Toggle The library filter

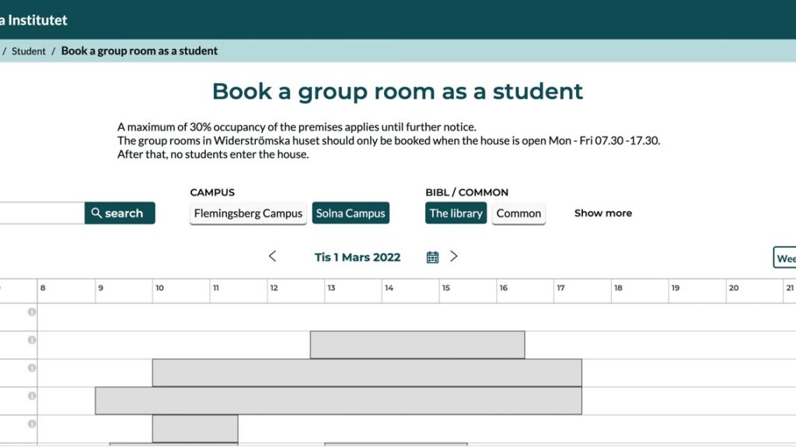456,213
